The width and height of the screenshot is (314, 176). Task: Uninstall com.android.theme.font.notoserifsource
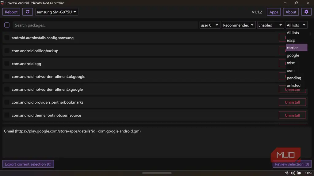click(x=292, y=115)
